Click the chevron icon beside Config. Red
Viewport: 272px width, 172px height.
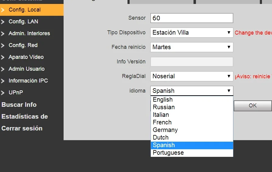tap(3, 45)
